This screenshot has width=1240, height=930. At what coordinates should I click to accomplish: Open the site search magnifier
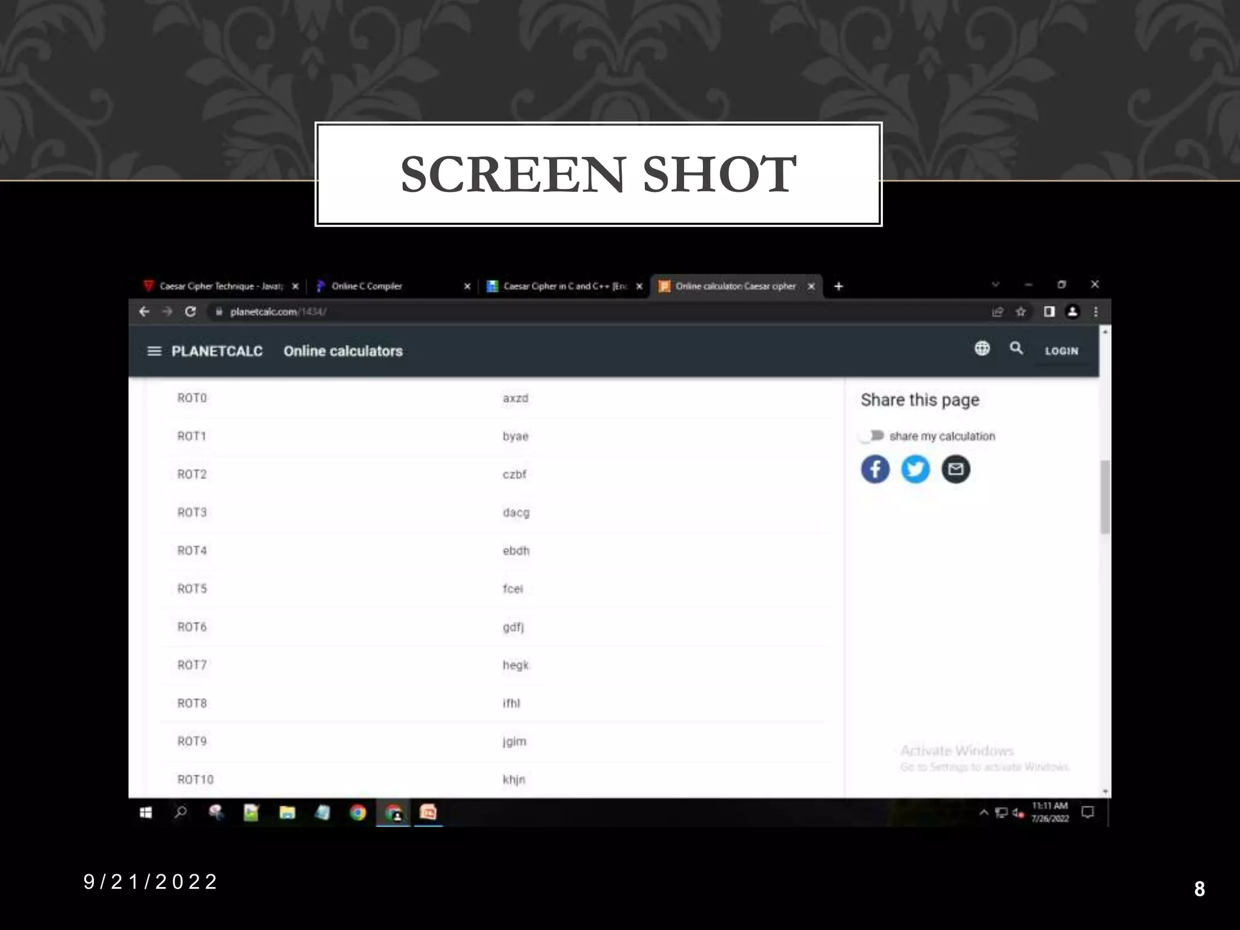(1016, 348)
